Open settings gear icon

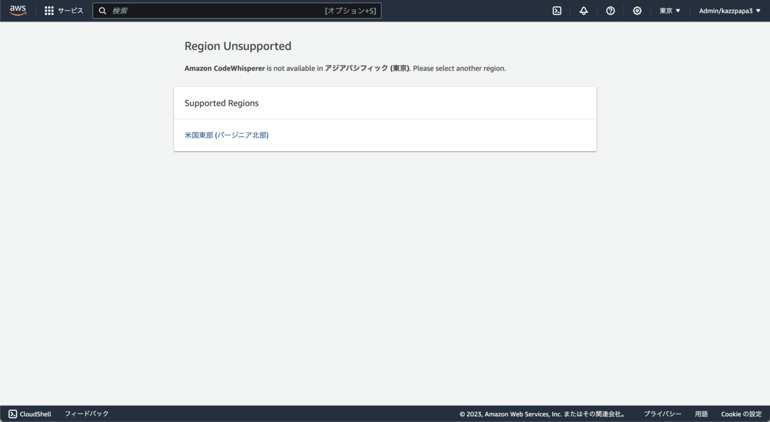click(637, 11)
